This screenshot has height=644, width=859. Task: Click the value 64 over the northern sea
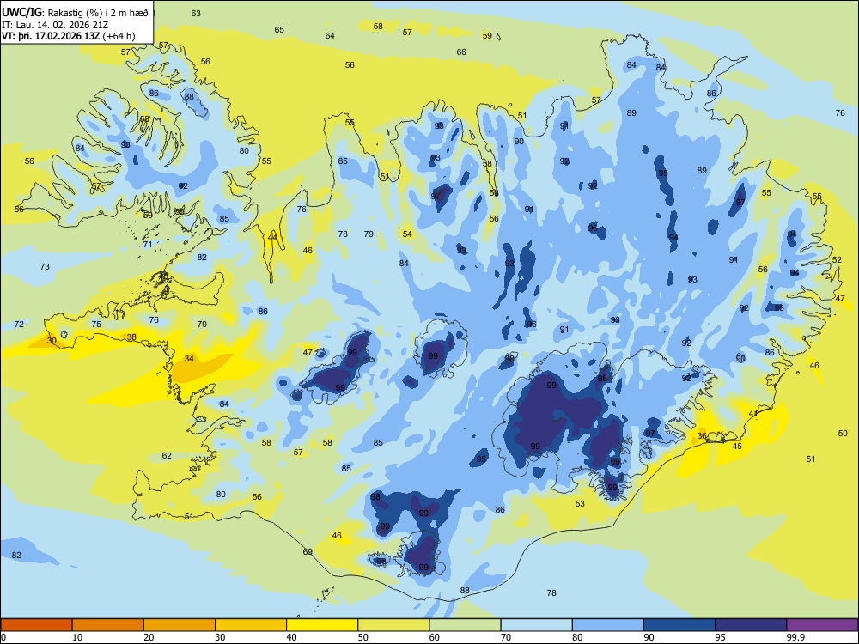pyautogui.click(x=330, y=35)
